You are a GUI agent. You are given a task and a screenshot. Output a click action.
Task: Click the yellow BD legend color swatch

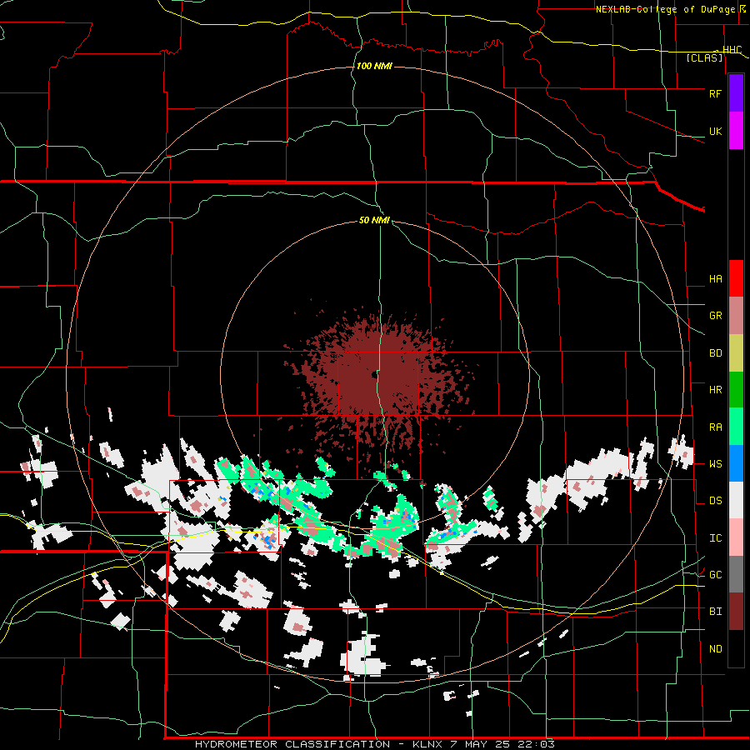click(736, 353)
